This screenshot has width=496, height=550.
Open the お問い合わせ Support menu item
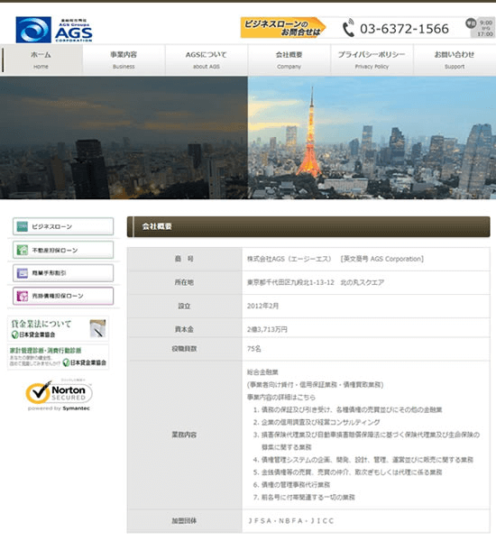[455, 60]
